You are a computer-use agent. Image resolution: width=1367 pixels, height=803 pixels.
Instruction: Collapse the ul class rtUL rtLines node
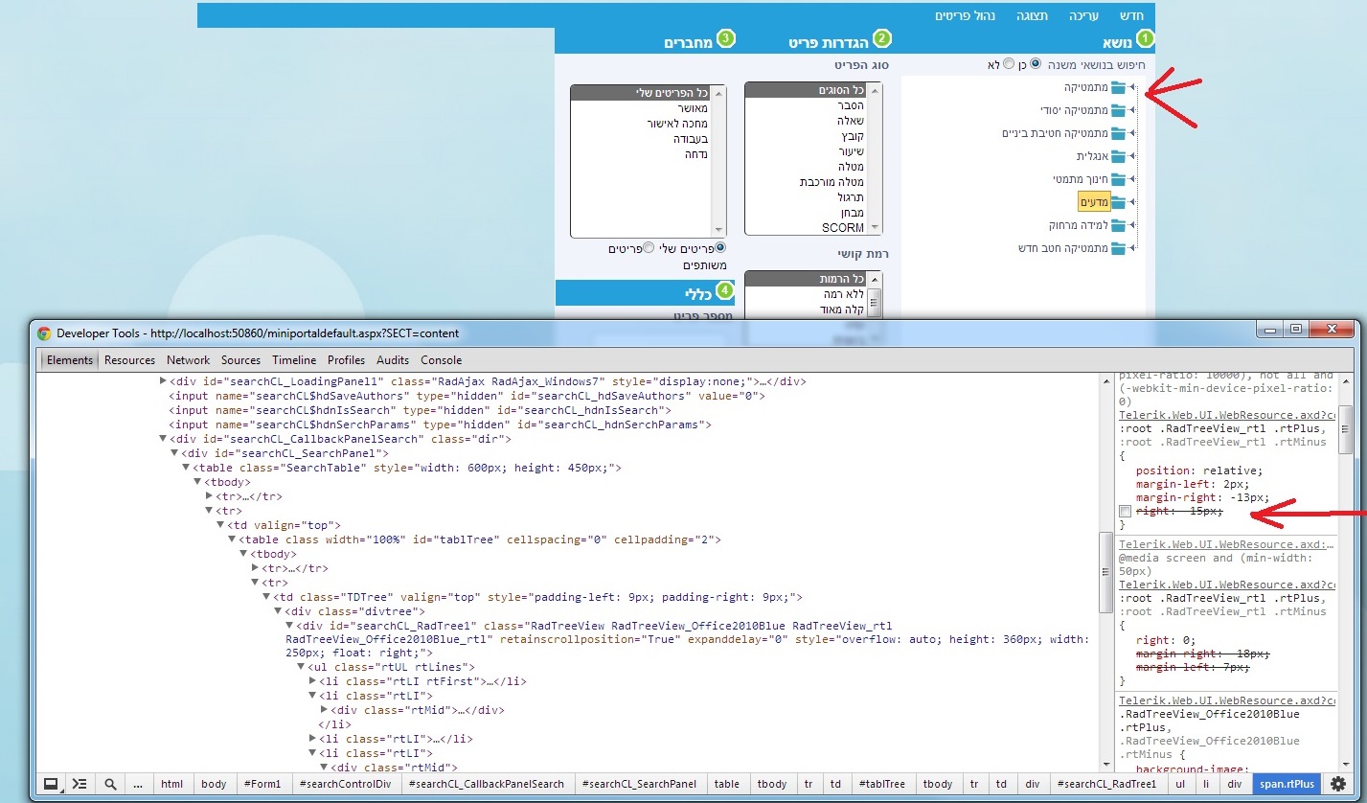coord(301,667)
